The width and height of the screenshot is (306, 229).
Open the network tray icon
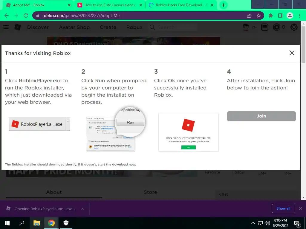260,223
